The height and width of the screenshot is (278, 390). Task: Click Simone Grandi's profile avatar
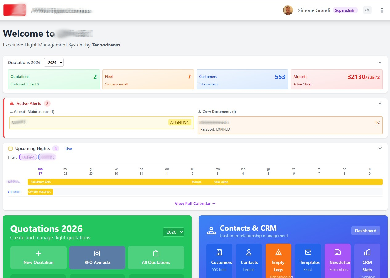click(x=288, y=10)
